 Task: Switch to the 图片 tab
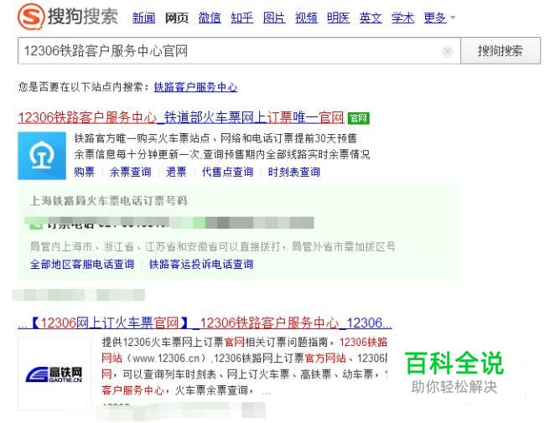(274, 18)
